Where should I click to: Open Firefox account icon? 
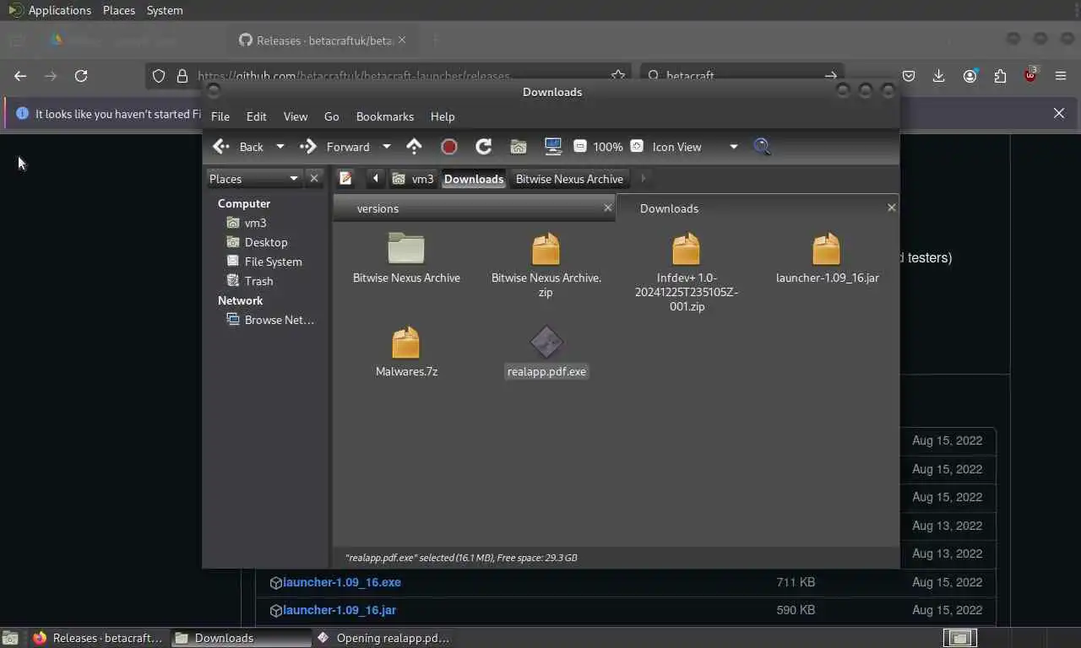tap(970, 76)
